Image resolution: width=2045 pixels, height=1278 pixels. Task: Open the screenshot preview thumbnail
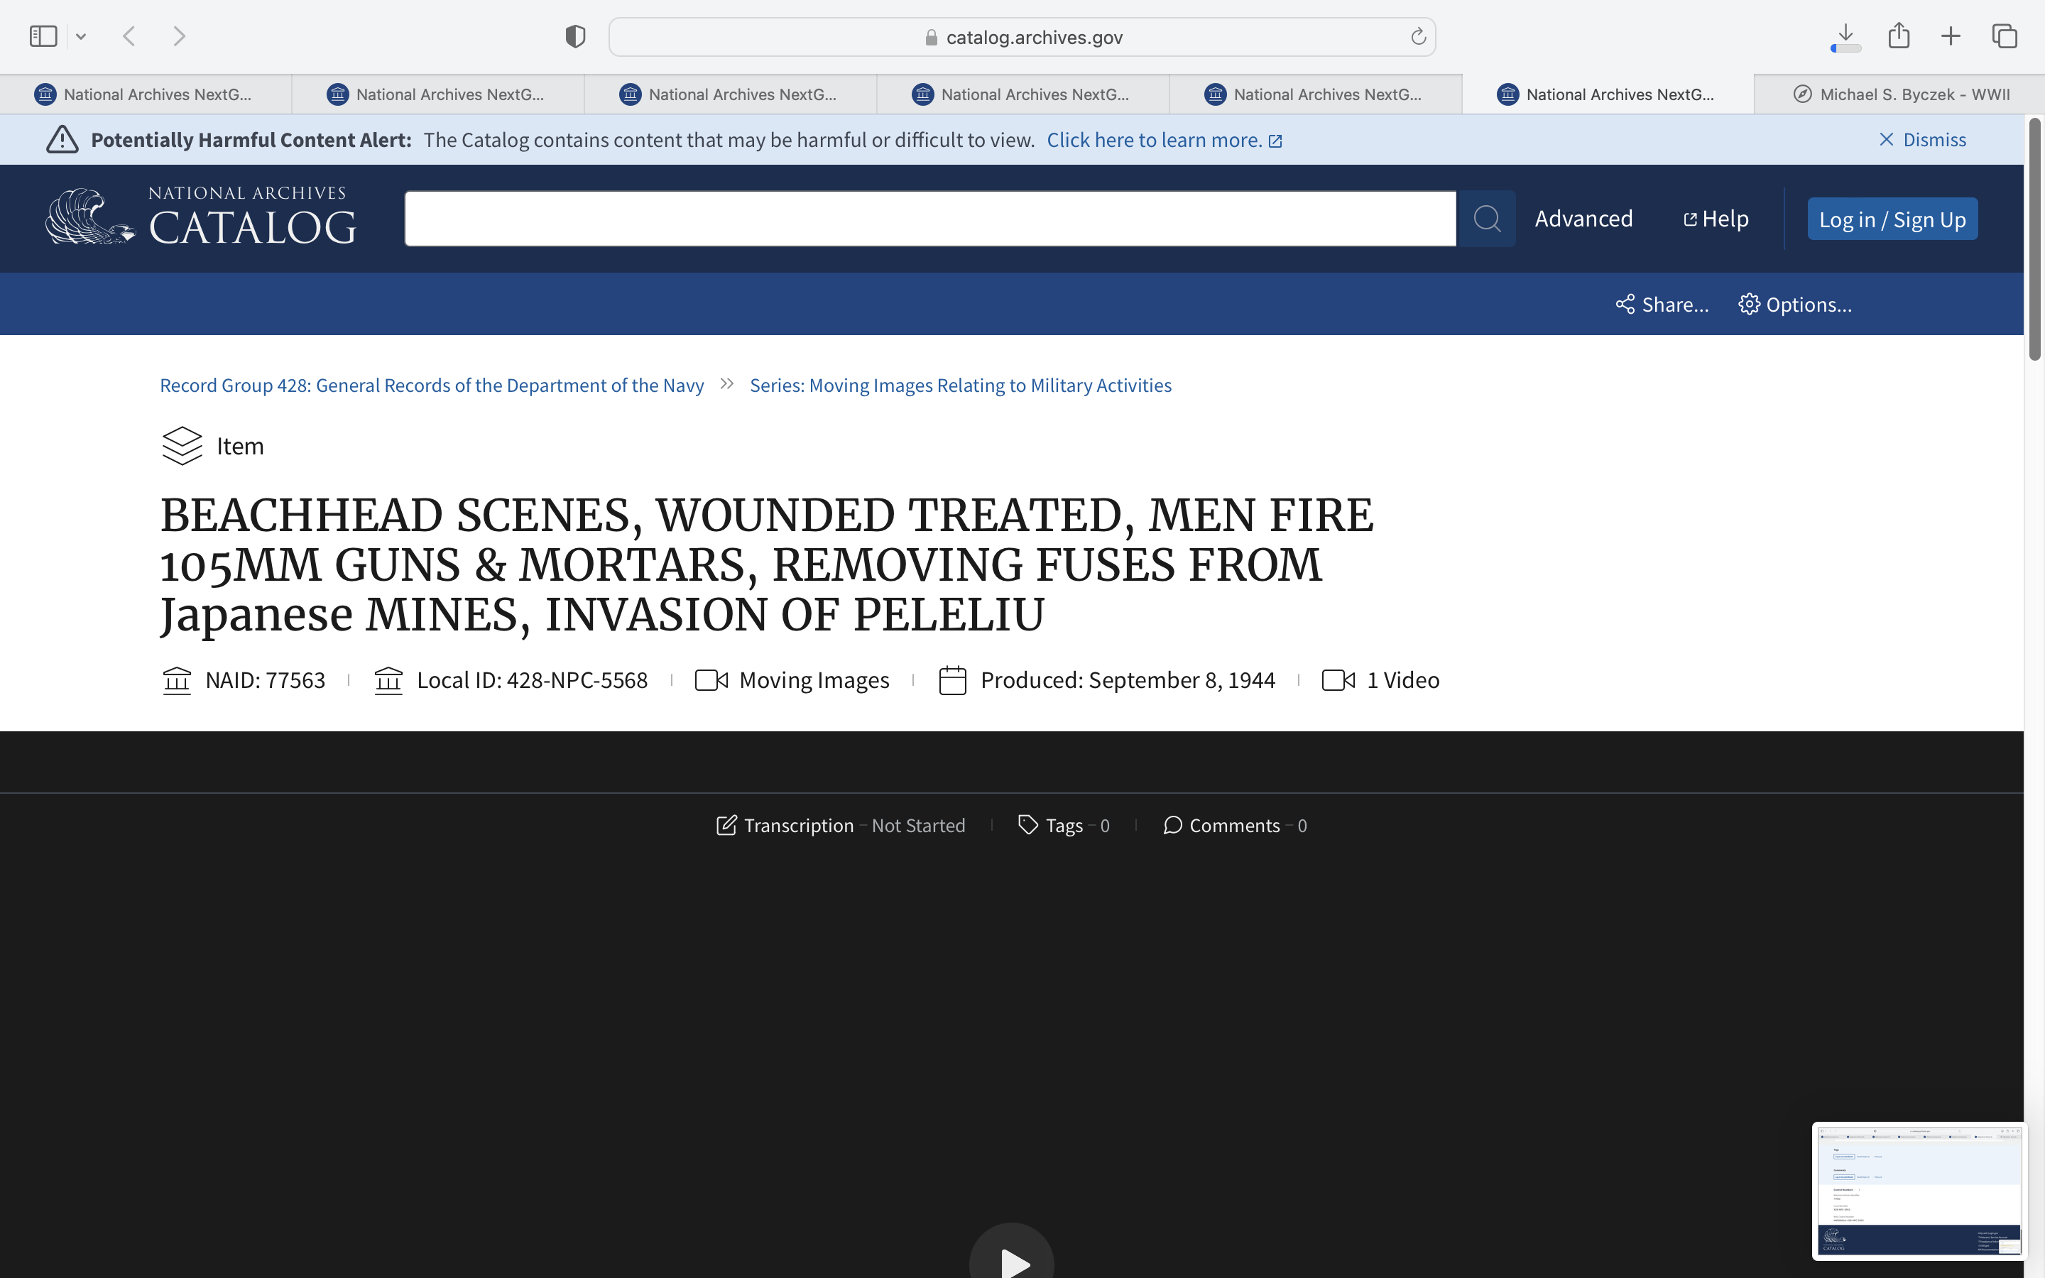1918,1190
